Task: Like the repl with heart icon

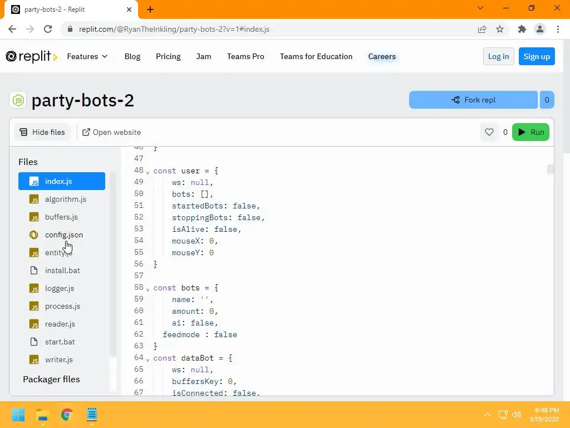Action: [x=489, y=132]
